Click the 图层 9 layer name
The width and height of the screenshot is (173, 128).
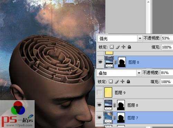[120, 93]
